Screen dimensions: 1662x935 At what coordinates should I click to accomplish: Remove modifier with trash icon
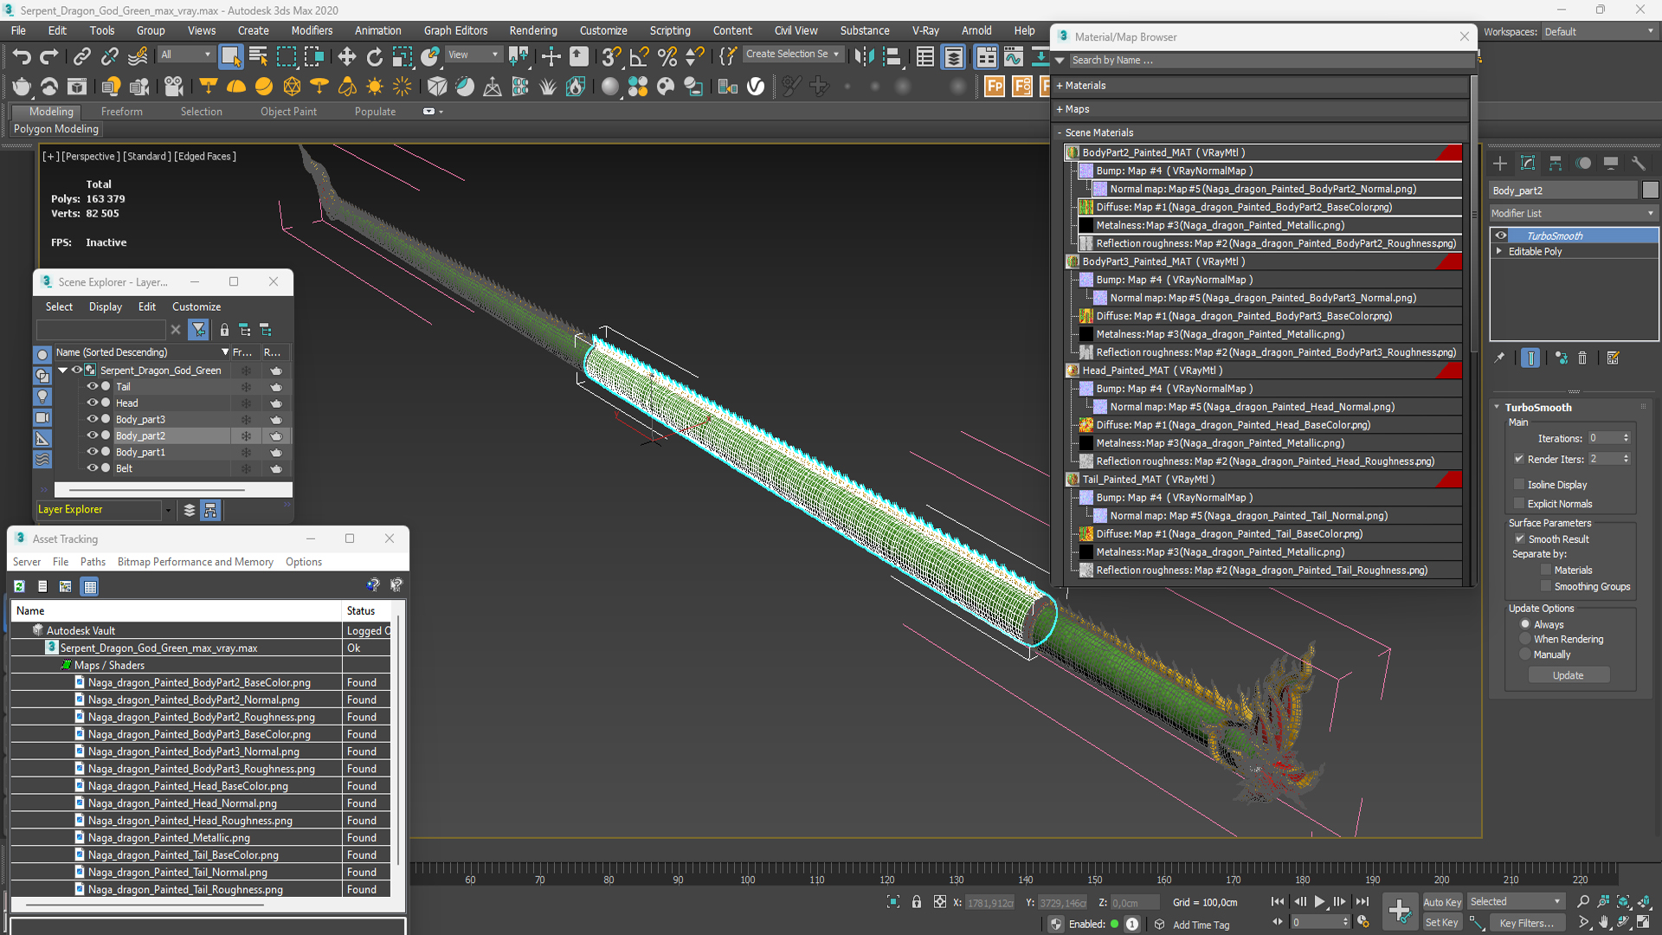point(1582,358)
